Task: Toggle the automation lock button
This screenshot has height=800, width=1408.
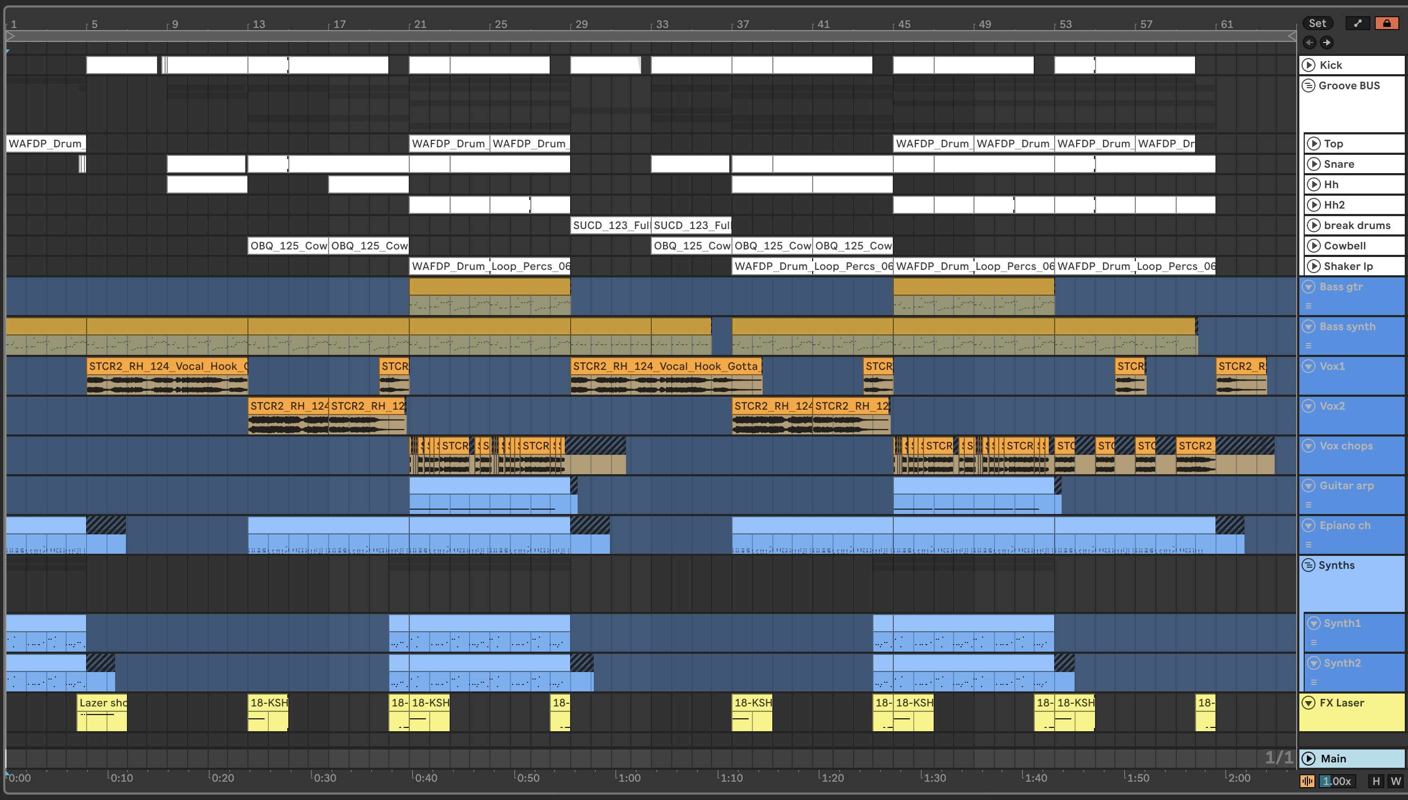Action: point(1386,23)
